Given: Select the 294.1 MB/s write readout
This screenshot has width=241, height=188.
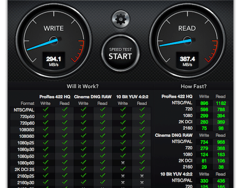Looking at the screenshot, I should (x=54, y=61).
